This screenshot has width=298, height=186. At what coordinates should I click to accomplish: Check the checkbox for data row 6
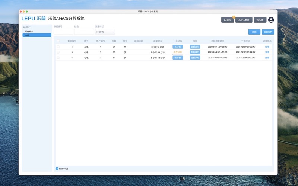(58, 58)
